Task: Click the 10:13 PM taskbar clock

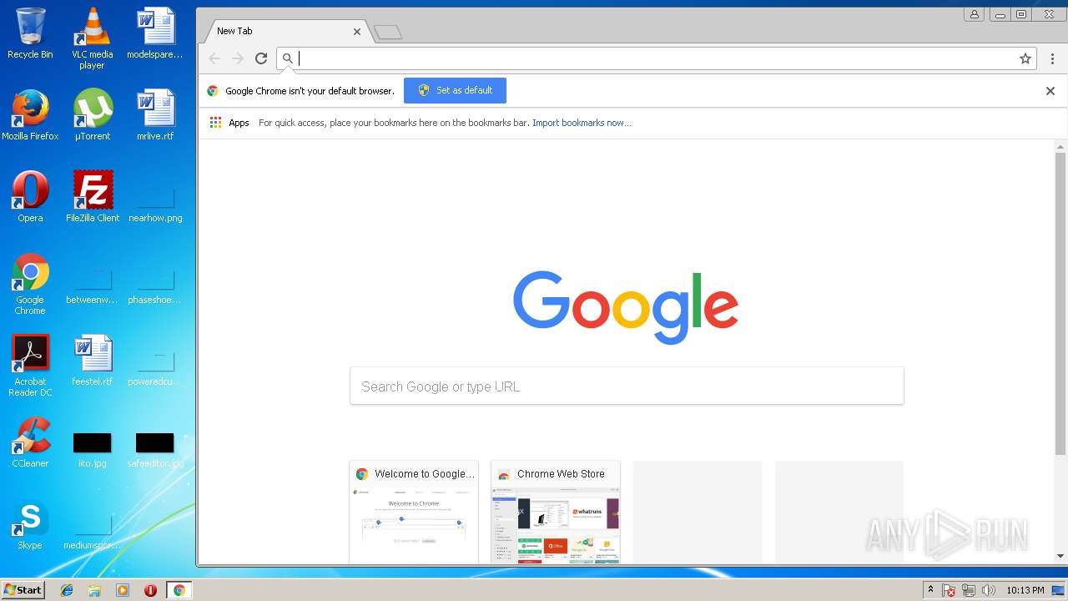Action: [x=1025, y=590]
